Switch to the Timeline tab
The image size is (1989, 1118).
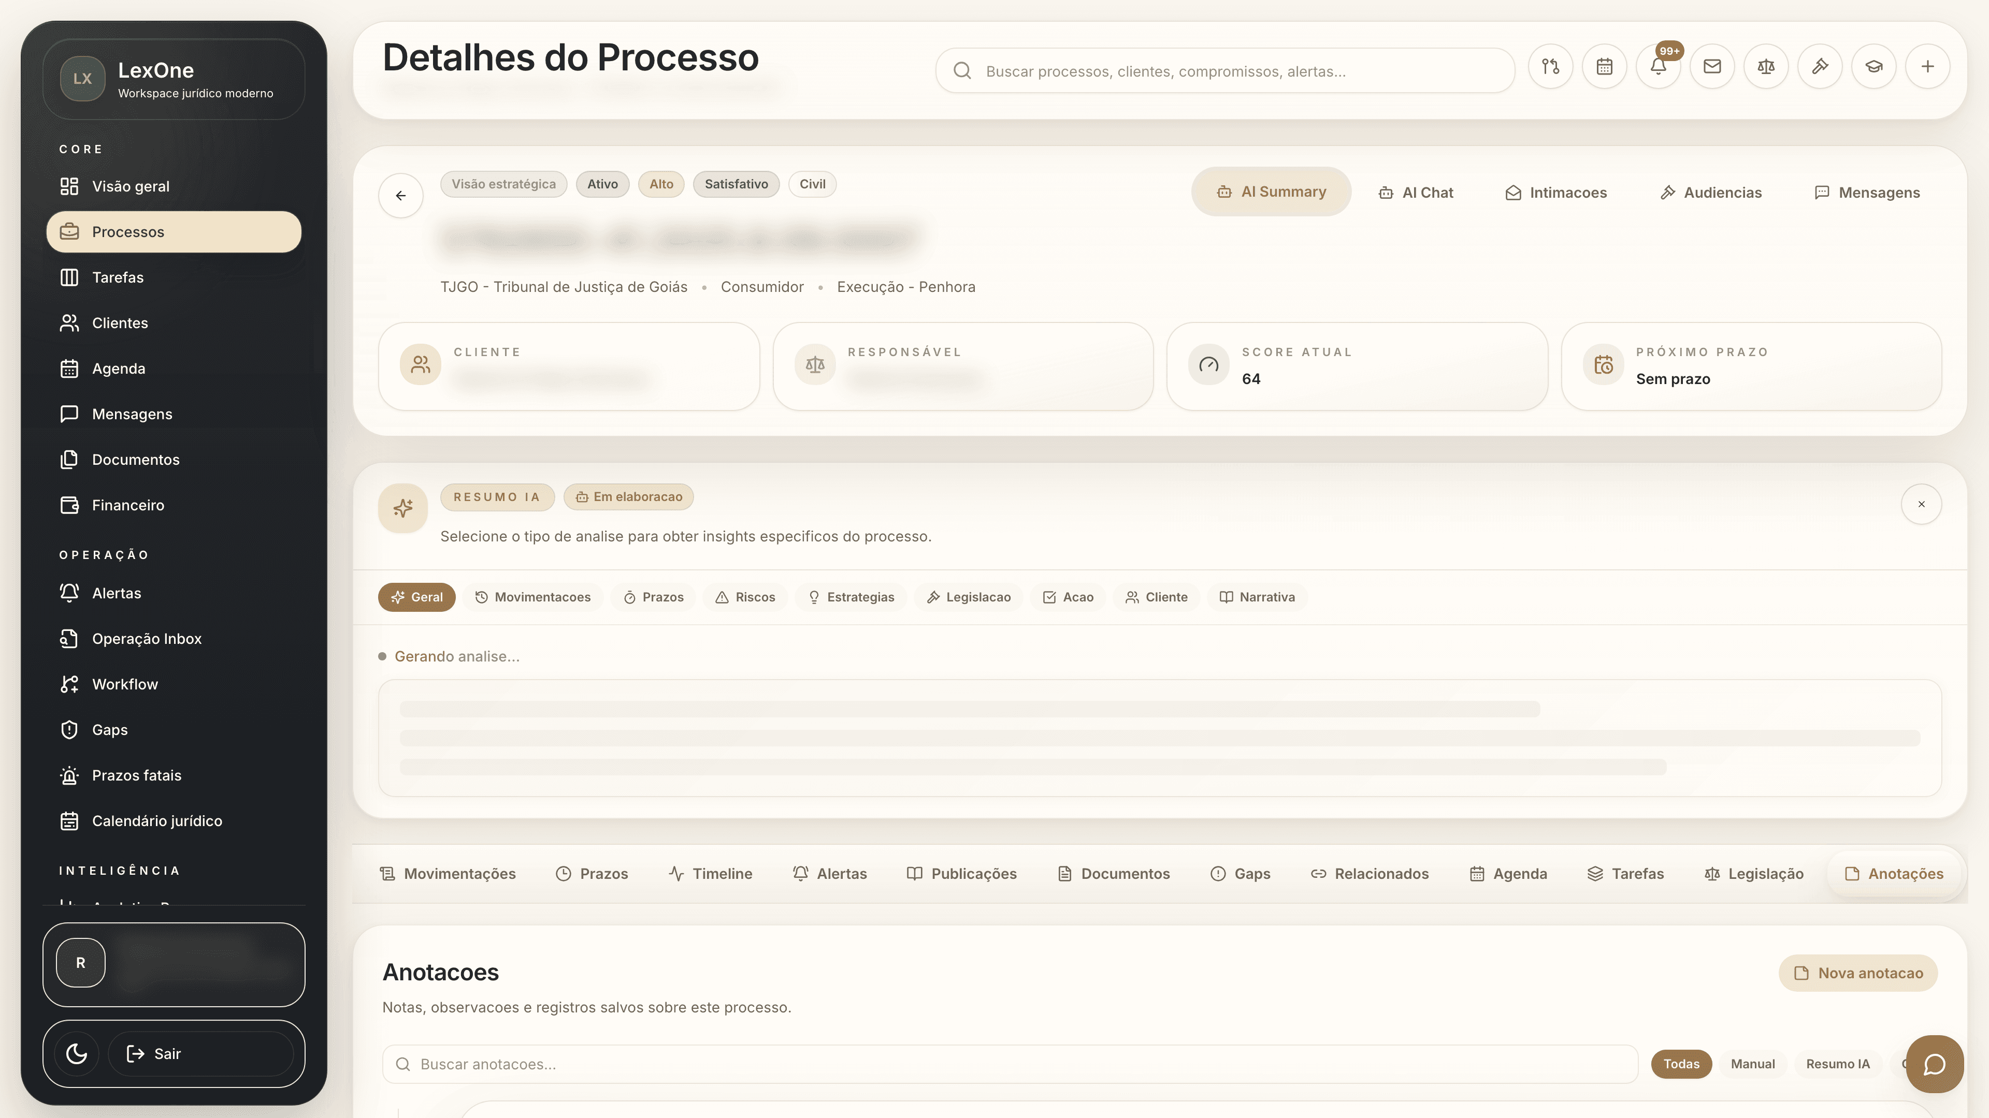pyautogui.click(x=710, y=873)
